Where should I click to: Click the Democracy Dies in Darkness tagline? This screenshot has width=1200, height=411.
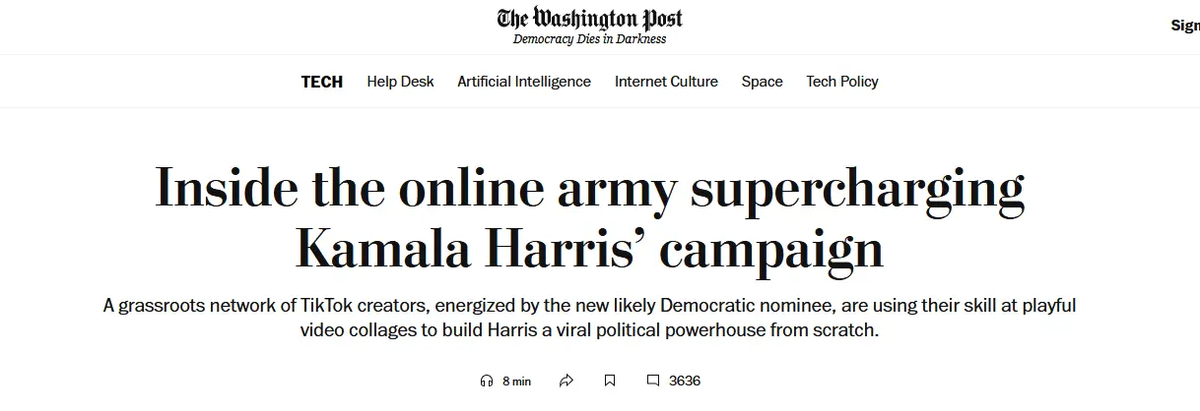pos(589,39)
